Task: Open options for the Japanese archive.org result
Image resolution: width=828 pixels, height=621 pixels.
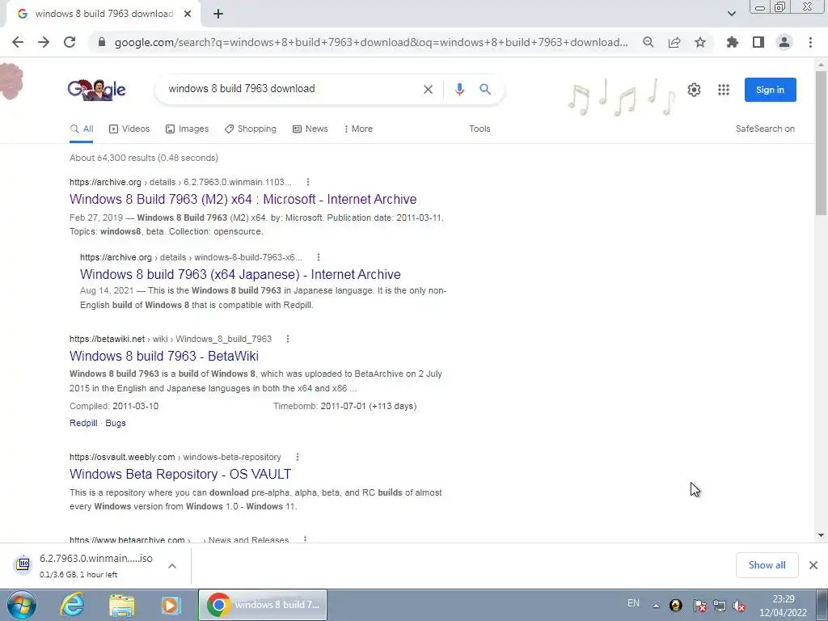Action: [319, 257]
